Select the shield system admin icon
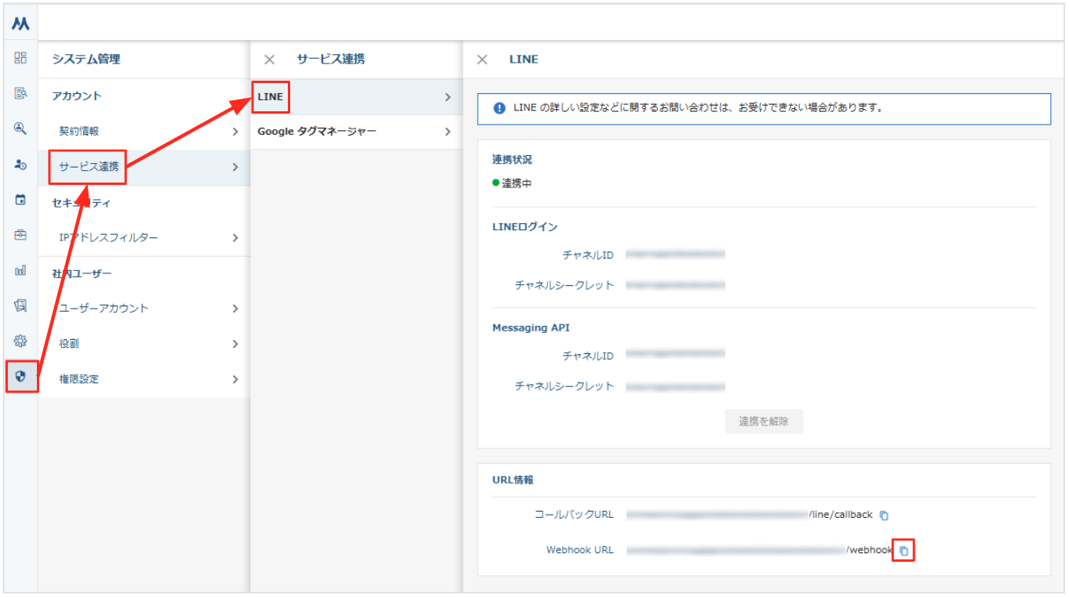Screen dimensions: 1069x597 point(21,376)
